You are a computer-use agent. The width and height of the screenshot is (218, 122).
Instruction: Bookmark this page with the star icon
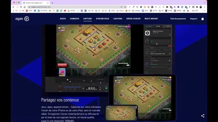click(x=125, y=7)
